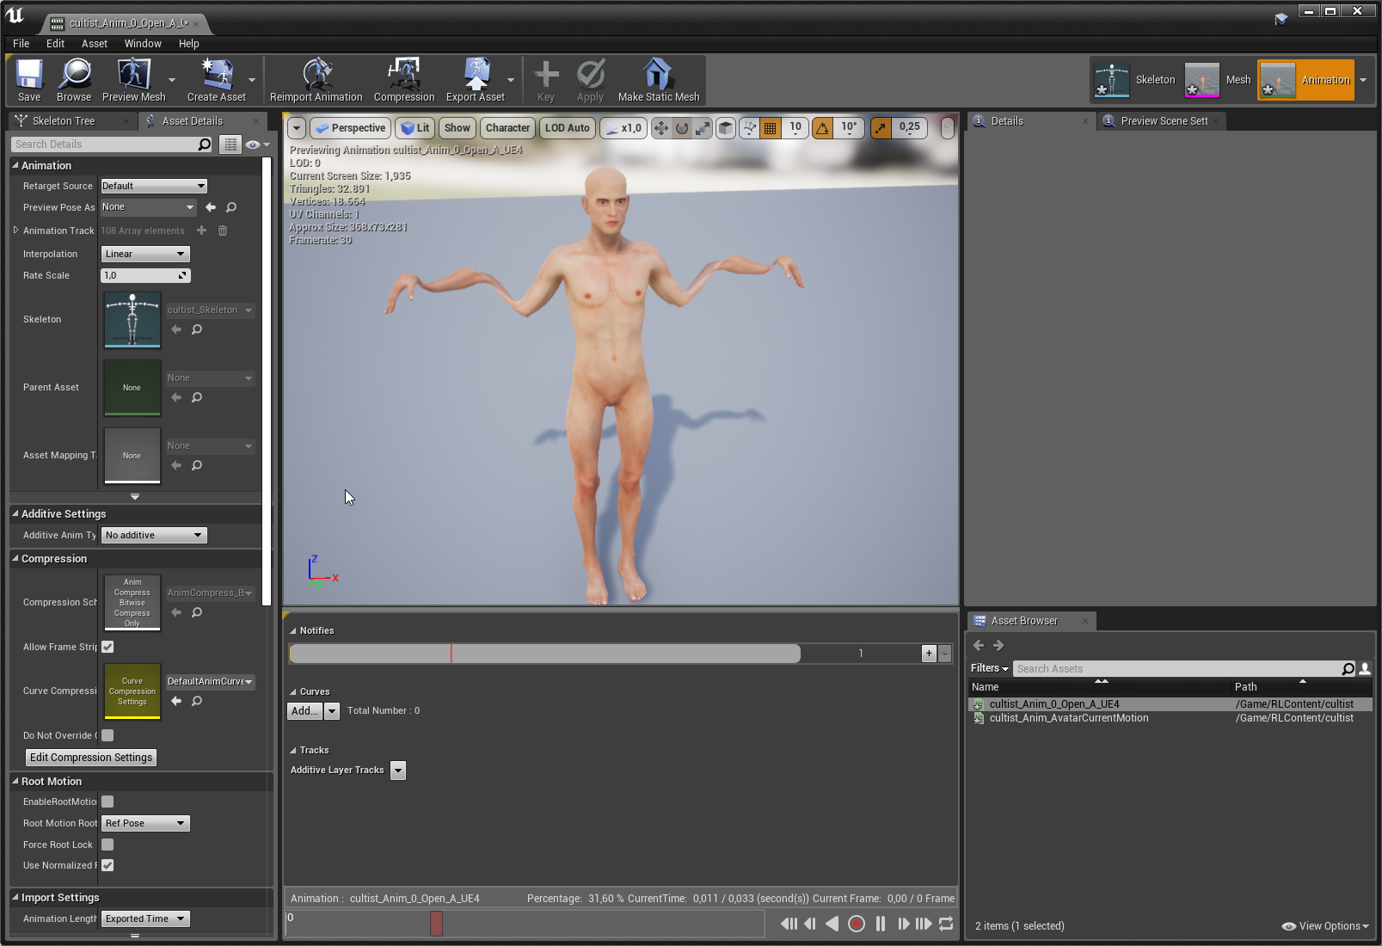The image size is (1382, 946).
Task: Switch to the Preview Scene Settings tab
Action: [1164, 121]
